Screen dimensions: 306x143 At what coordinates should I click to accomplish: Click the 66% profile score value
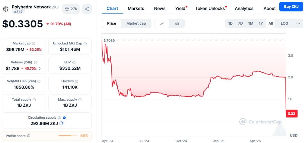coord(84,135)
